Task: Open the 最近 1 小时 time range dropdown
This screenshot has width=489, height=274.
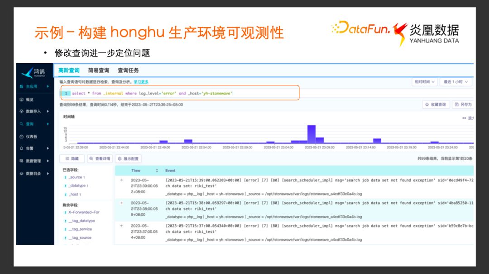Action: pyautogui.click(x=456, y=82)
